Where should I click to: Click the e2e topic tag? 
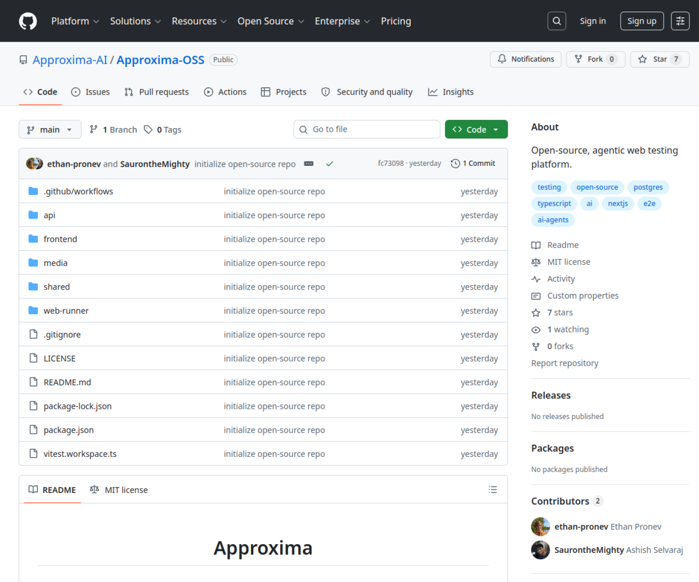point(649,204)
